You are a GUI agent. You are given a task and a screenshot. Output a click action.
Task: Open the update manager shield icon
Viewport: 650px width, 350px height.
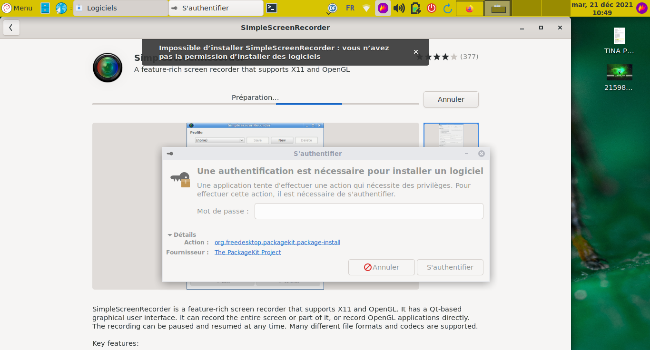[415, 8]
